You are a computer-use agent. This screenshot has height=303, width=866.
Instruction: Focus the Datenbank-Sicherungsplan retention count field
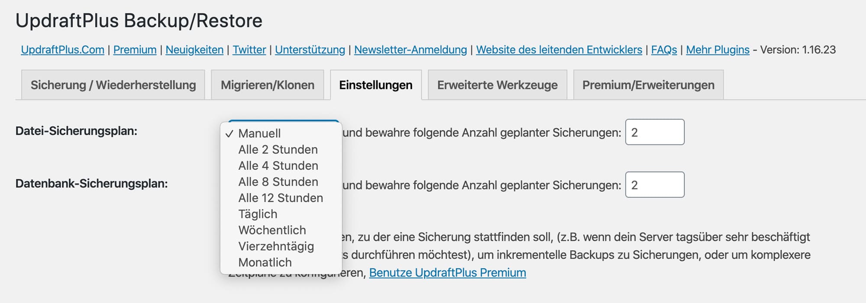(x=655, y=185)
